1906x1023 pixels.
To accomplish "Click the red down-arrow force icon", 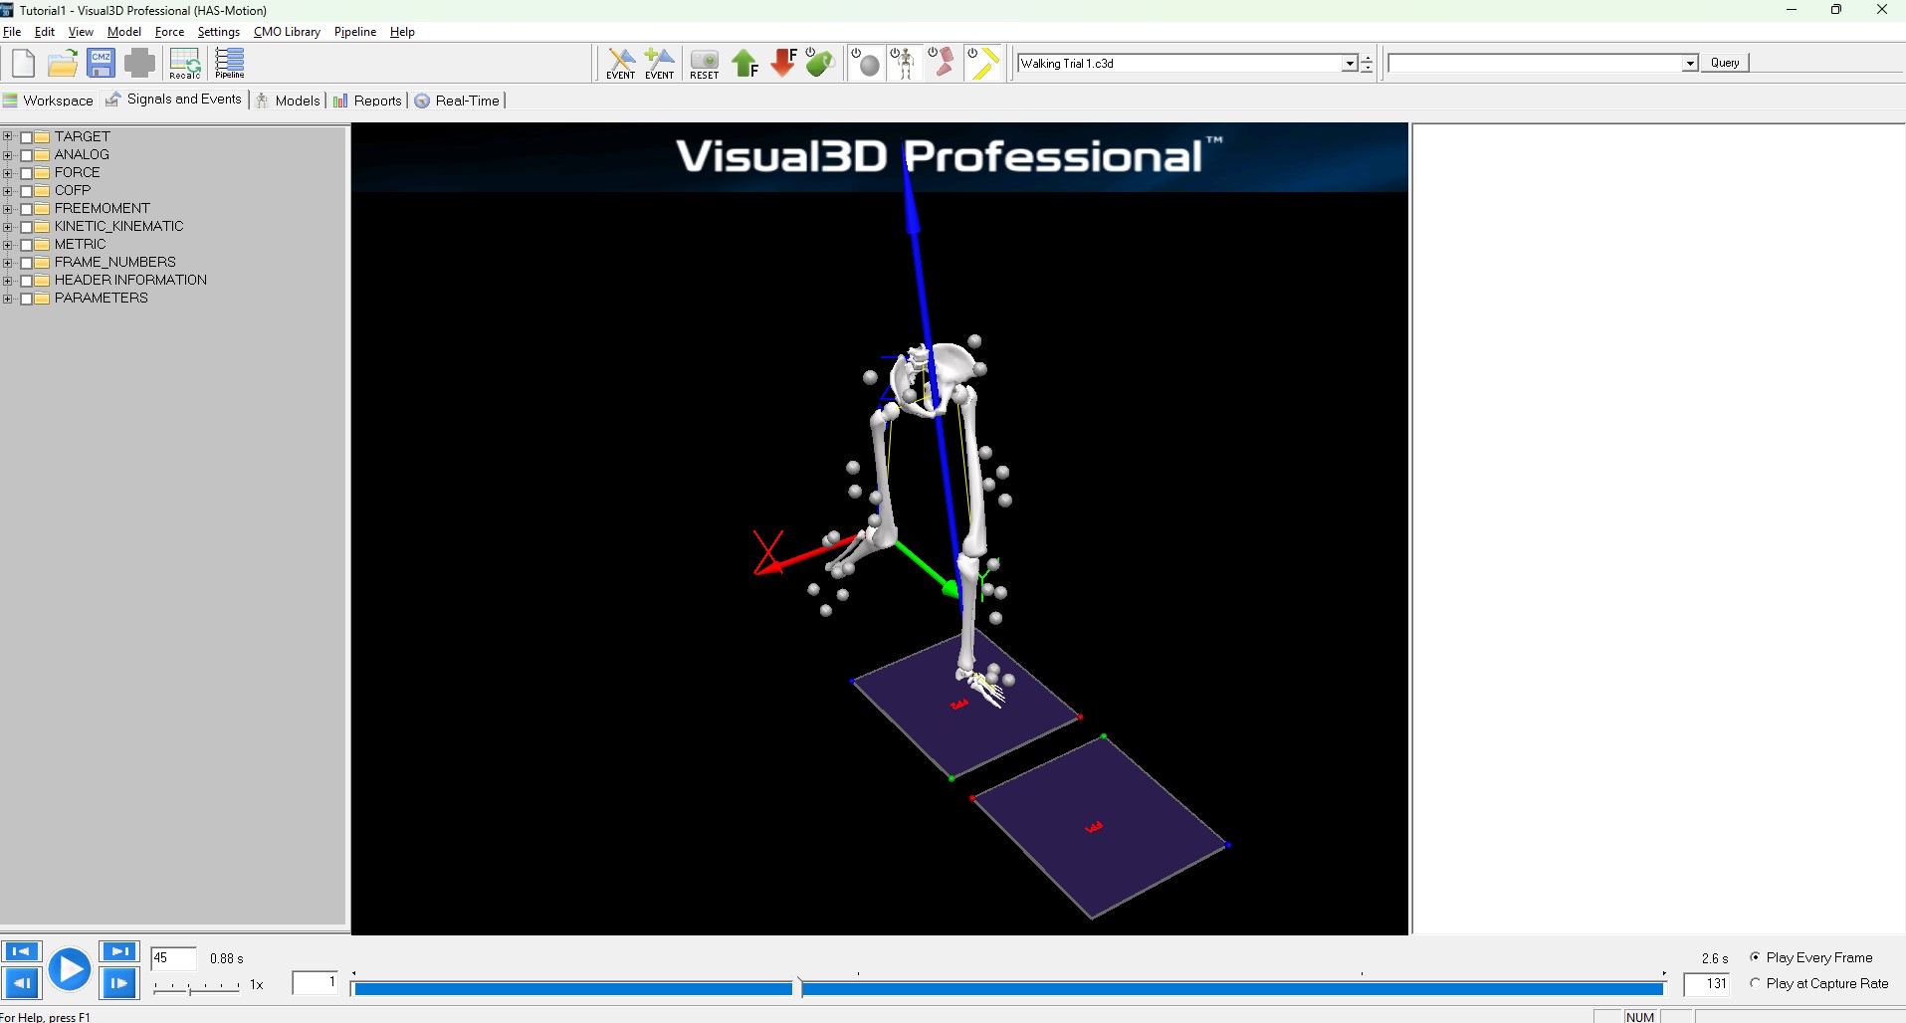I will (783, 63).
